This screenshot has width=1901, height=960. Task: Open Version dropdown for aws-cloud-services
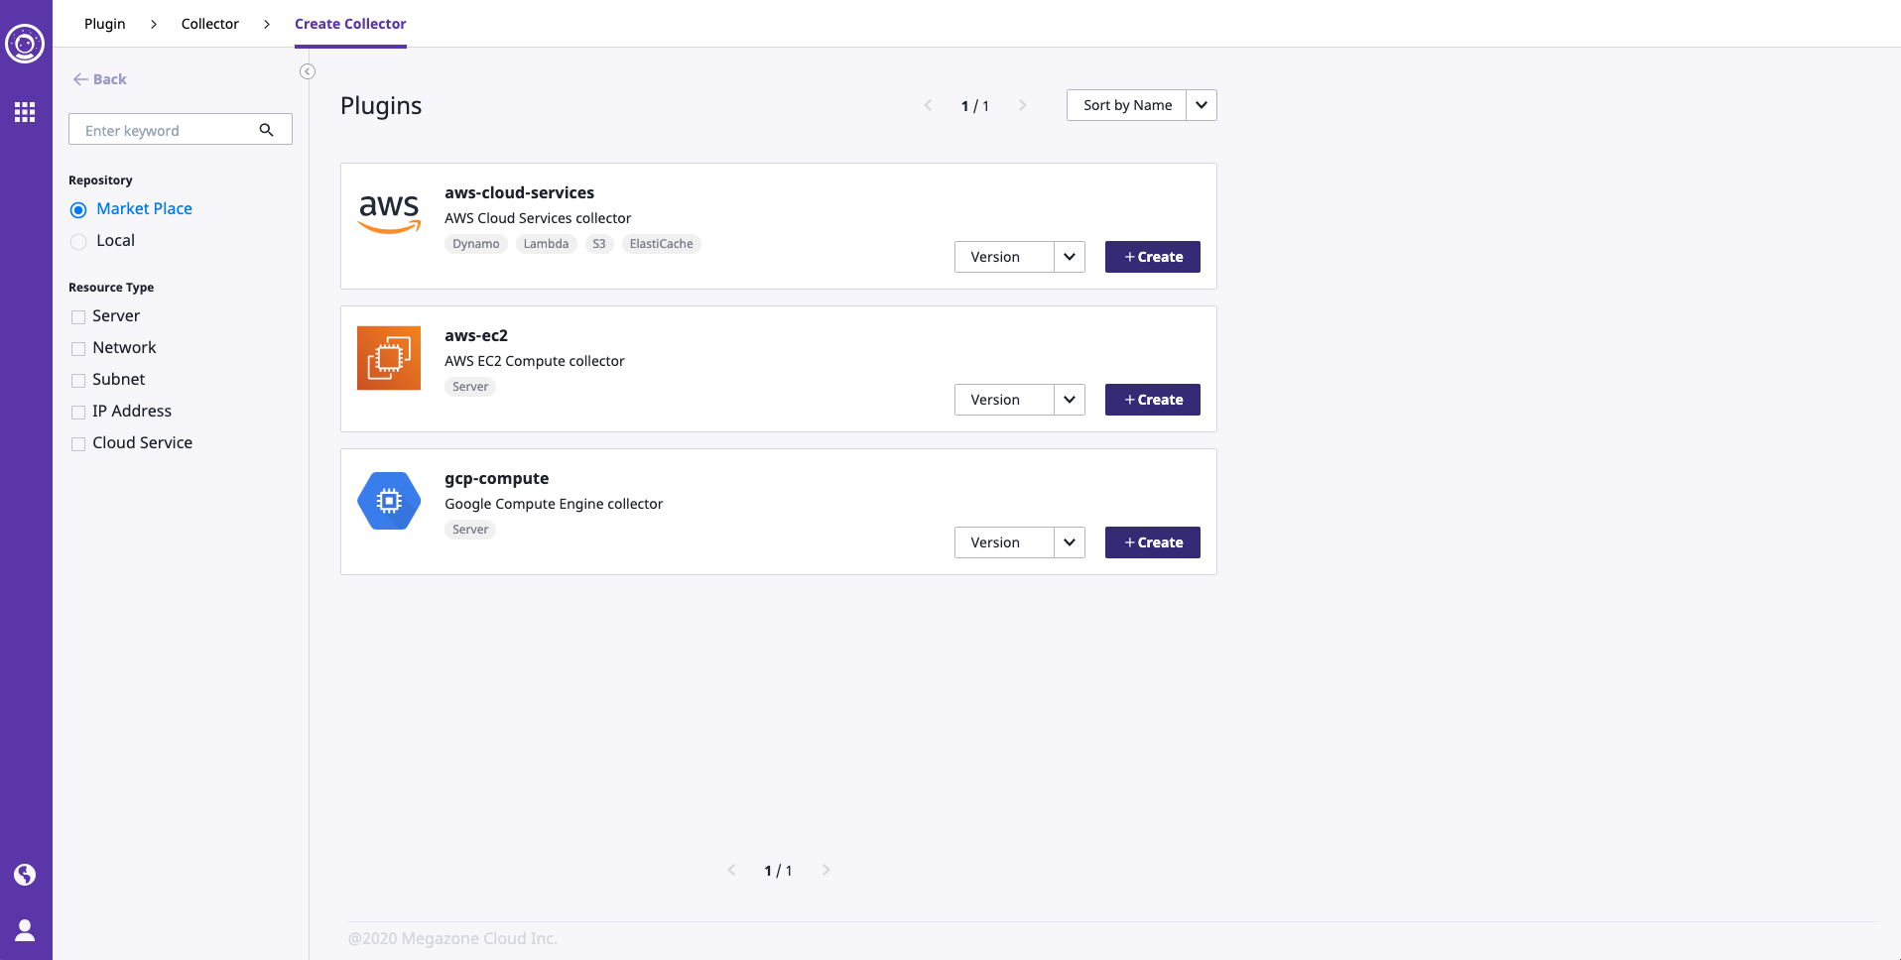(x=1019, y=257)
